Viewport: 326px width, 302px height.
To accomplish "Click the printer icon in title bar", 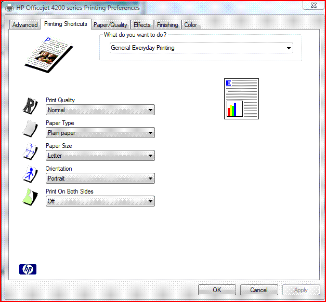I will coord(9,8).
